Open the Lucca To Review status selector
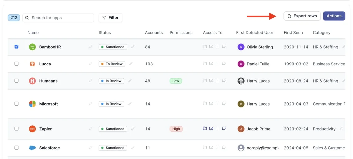 click(112, 64)
